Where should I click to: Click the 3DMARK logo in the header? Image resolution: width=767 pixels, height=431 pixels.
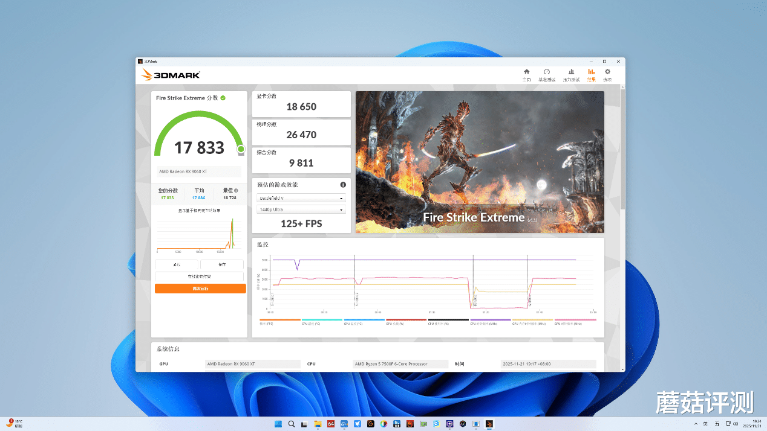point(170,75)
